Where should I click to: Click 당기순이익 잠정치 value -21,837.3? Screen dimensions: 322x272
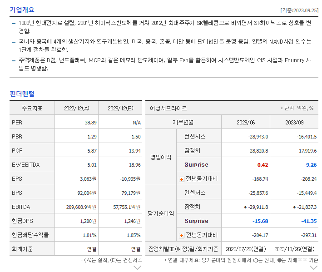(x=307, y=207)
